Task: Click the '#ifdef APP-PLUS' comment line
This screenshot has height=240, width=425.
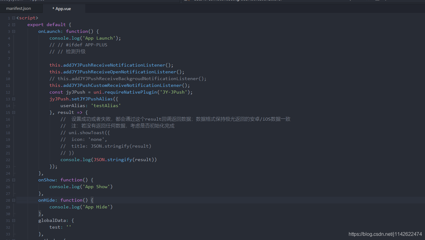Action: 78,45
